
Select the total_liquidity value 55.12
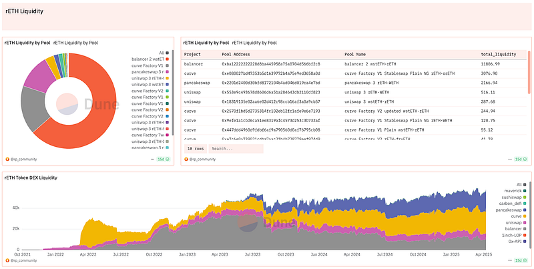pyautogui.click(x=487, y=130)
